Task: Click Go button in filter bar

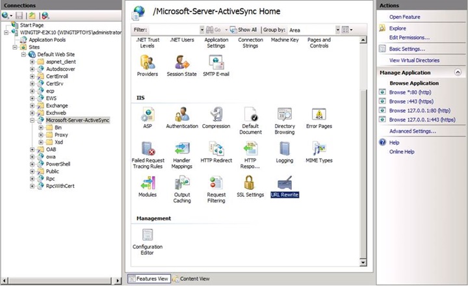Action: pyautogui.click(x=214, y=30)
